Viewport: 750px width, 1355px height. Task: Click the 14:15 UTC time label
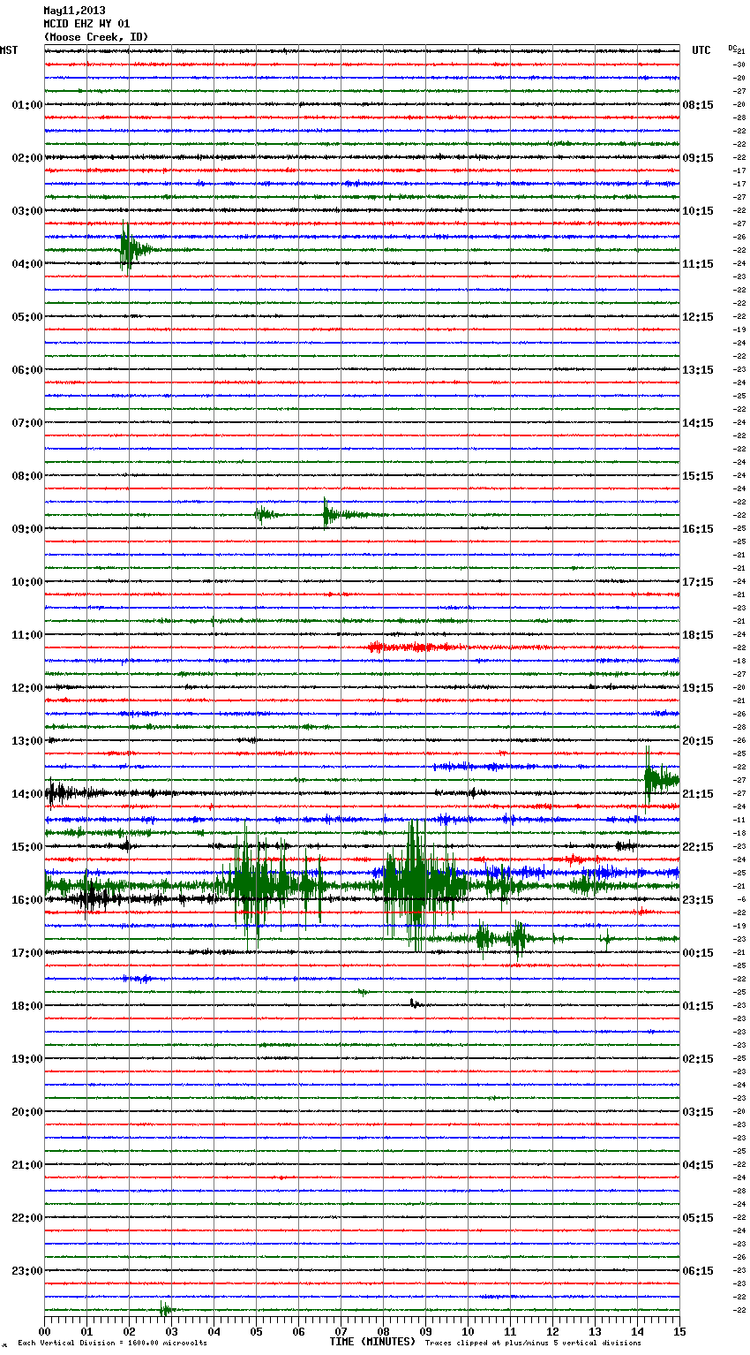click(x=698, y=423)
